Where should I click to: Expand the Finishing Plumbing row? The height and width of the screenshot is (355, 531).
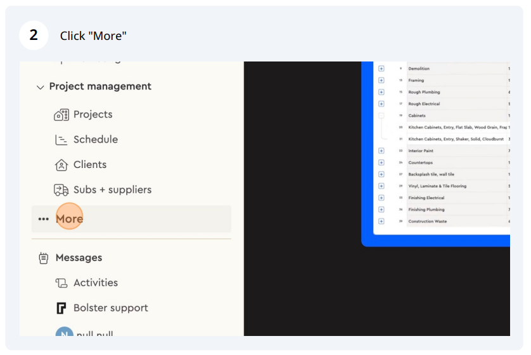click(x=381, y=209)
